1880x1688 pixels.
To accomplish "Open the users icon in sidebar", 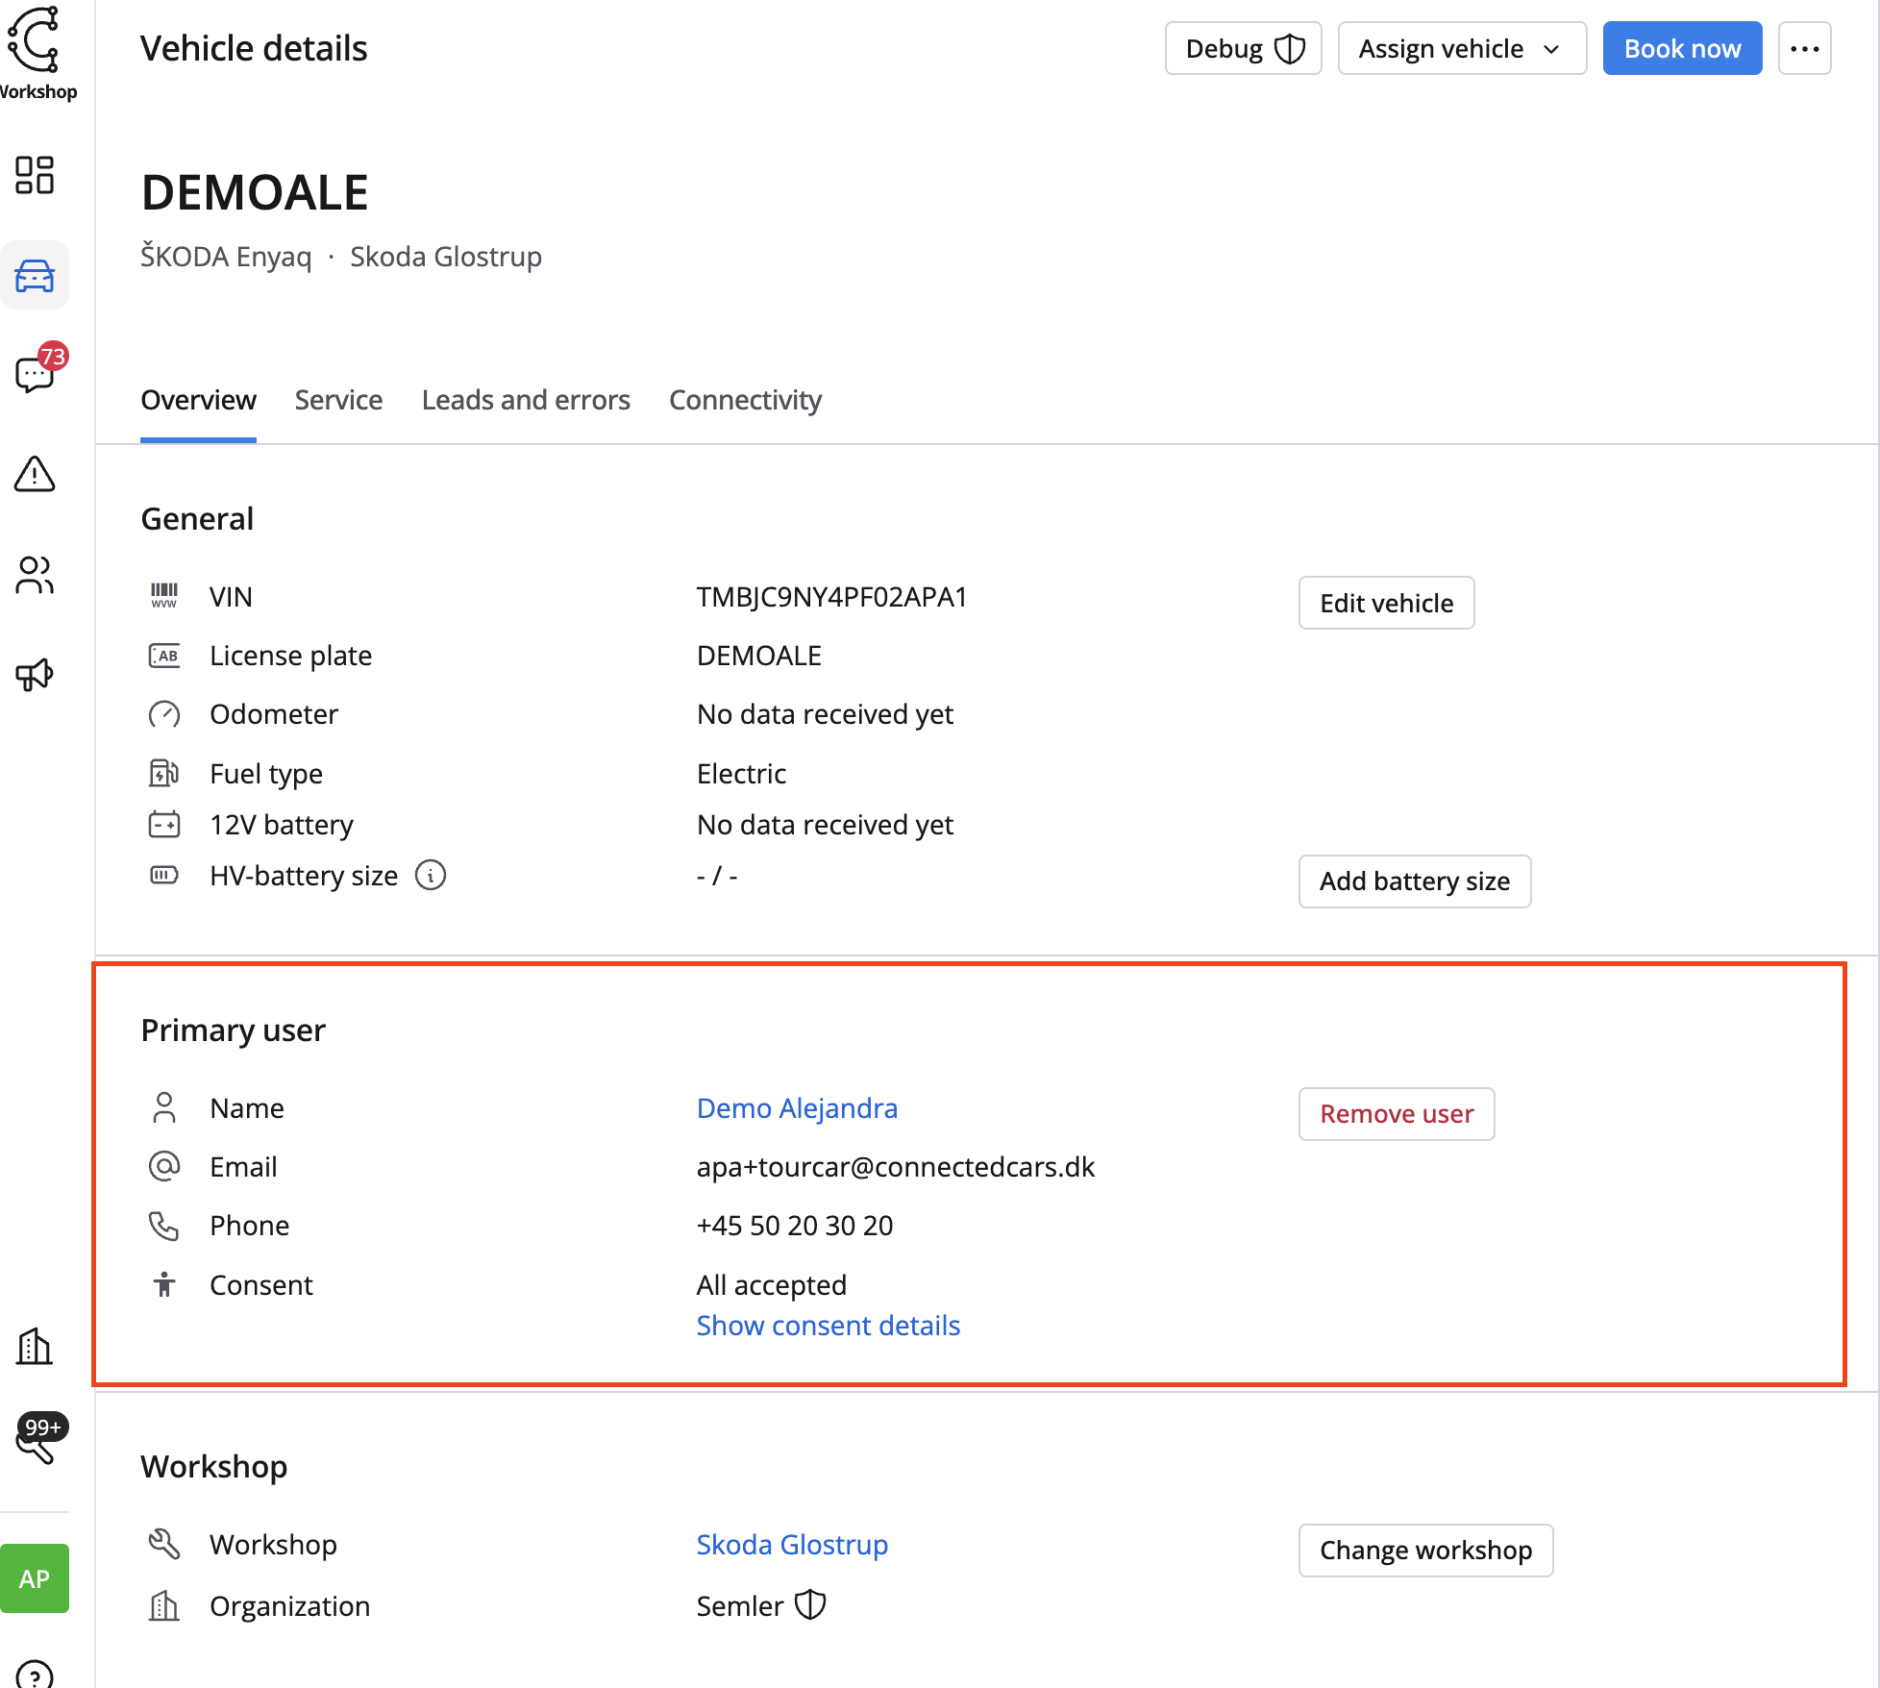I will pyautogui.click(x=35, y=575).
